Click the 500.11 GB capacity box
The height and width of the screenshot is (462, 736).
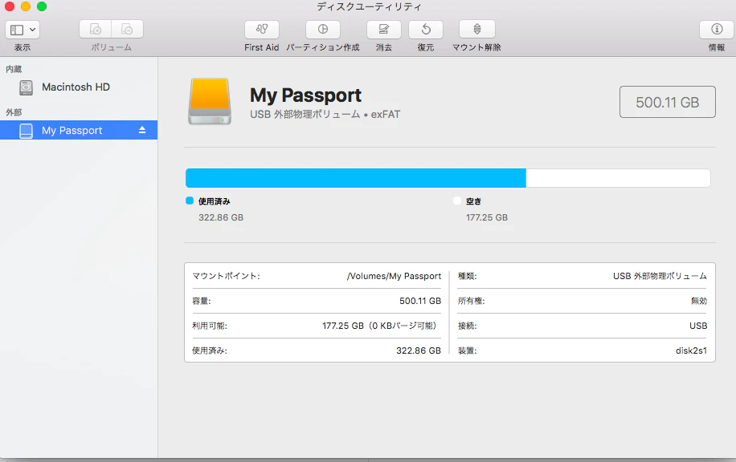667,102
